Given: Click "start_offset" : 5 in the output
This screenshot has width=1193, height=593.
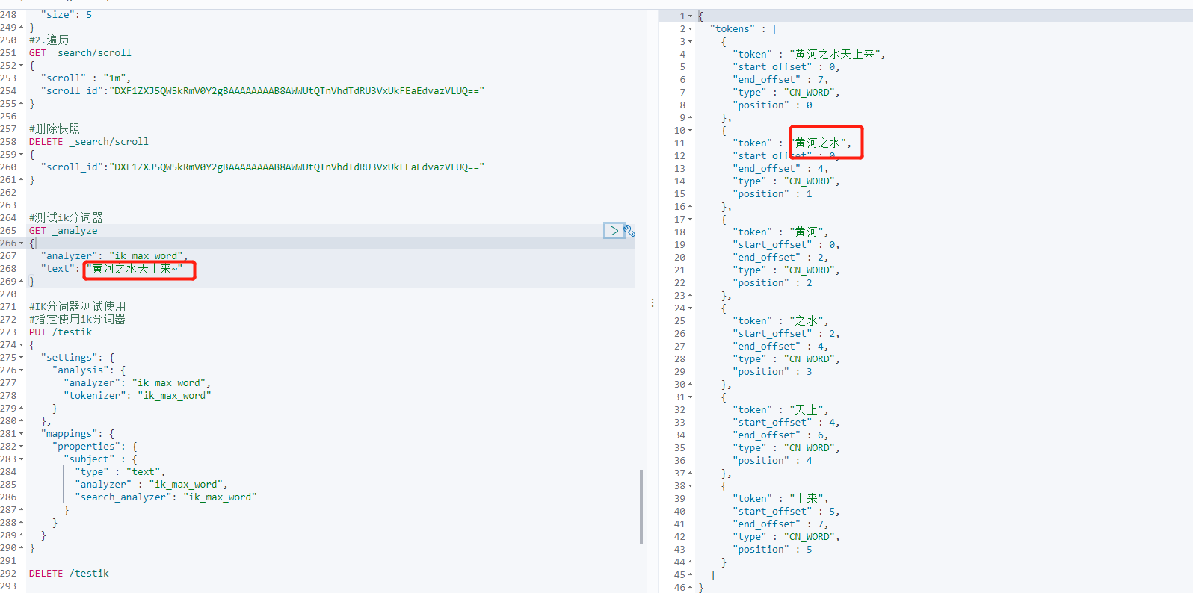Looking at the screenshot, I should coord(786,512).
